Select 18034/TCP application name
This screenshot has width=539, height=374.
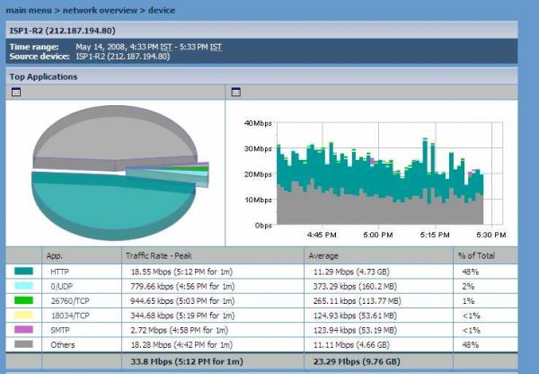click(x=70, y=316)
